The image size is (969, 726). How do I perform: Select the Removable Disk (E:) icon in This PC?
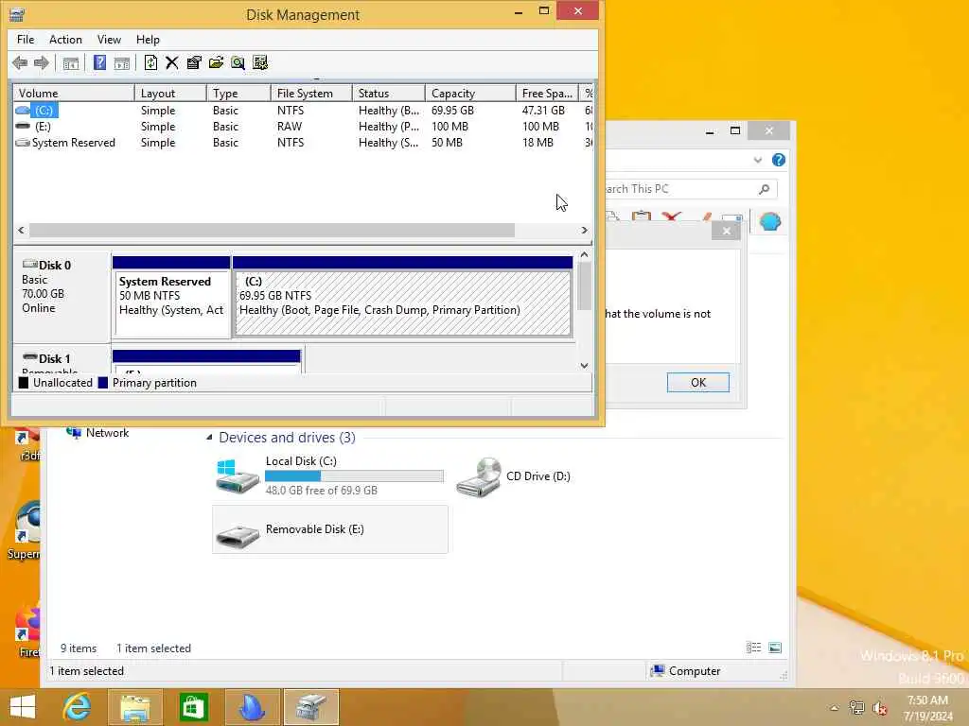click(238, 535)
